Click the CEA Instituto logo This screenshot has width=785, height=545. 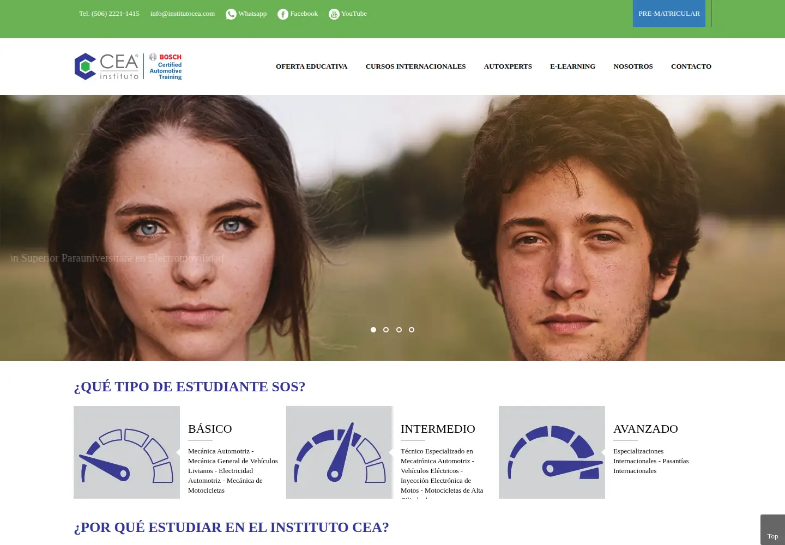click(x=107, y=66)
